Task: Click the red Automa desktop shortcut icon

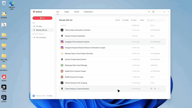Action: click(4, 77)
